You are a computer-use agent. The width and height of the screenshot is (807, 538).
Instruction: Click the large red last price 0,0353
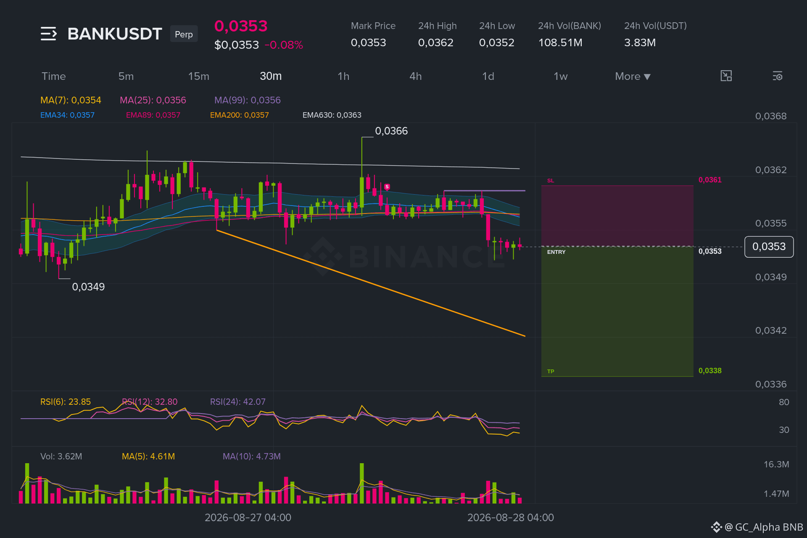click(241, 26)
